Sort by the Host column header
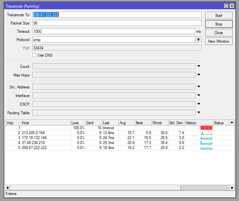The width and height of the screenshot is (239, 201). [x=46, y=123]
